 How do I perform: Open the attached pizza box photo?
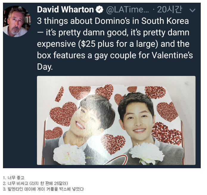click(x=116, y=120)
